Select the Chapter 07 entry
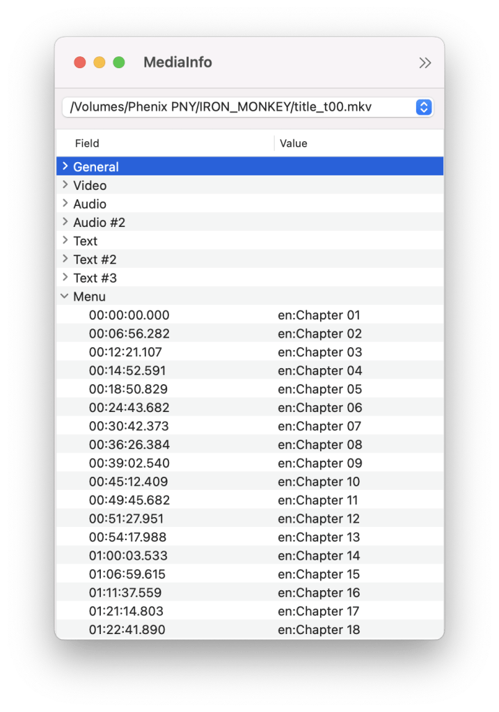 coord(319,426)
